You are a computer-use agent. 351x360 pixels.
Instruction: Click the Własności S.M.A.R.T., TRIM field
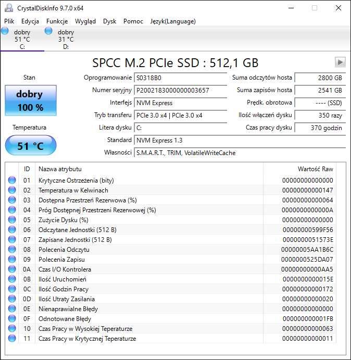[240, 152]
